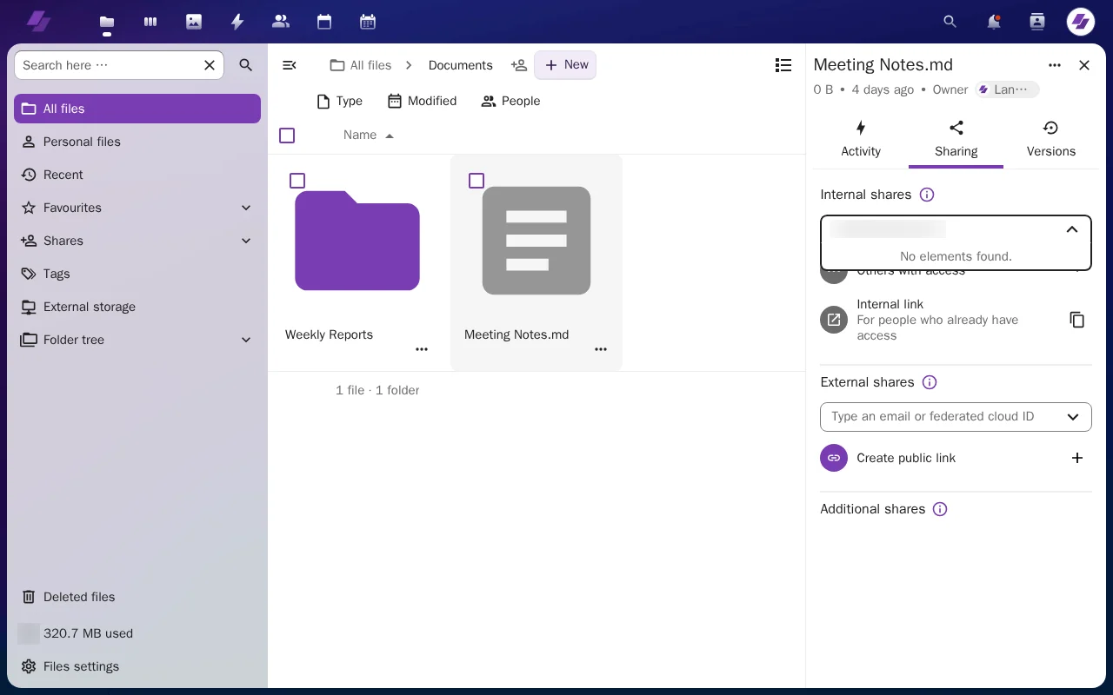
Task: Open the search magnifier in the top bar
Action: pyautogui.click(x=950, y=21)
